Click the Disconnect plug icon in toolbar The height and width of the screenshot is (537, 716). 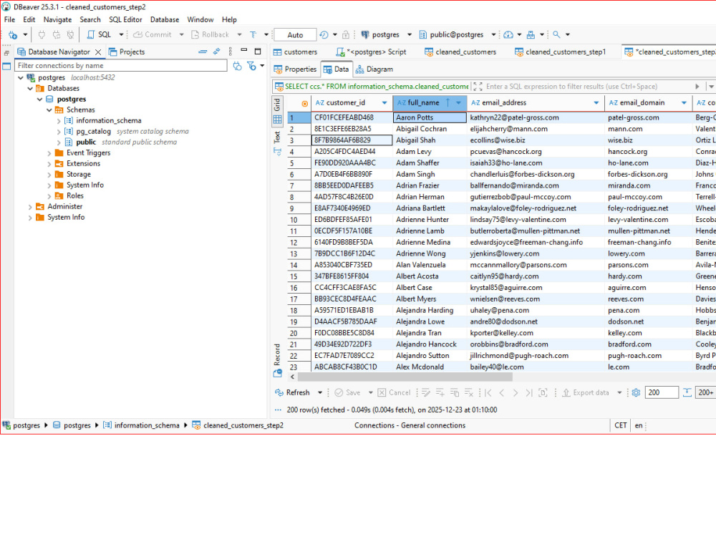[x=70, y=34]
